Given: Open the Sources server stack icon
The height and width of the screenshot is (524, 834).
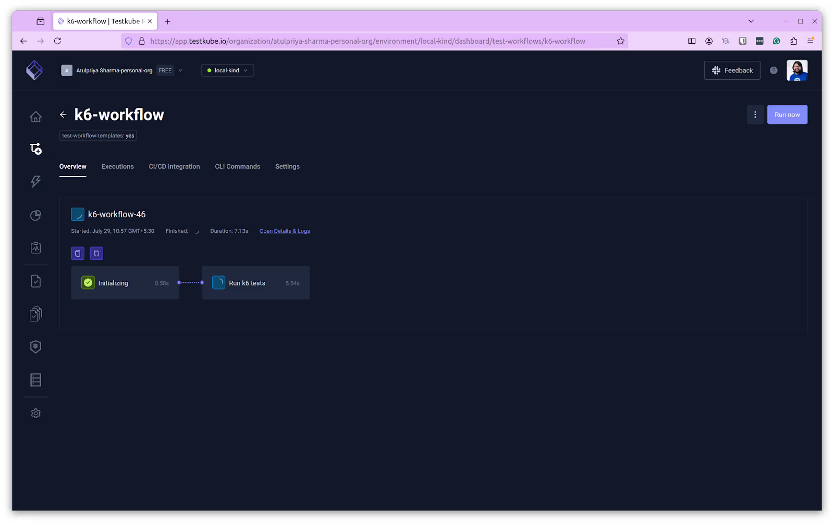Looking at the screenshot, I should coord(35,380).
